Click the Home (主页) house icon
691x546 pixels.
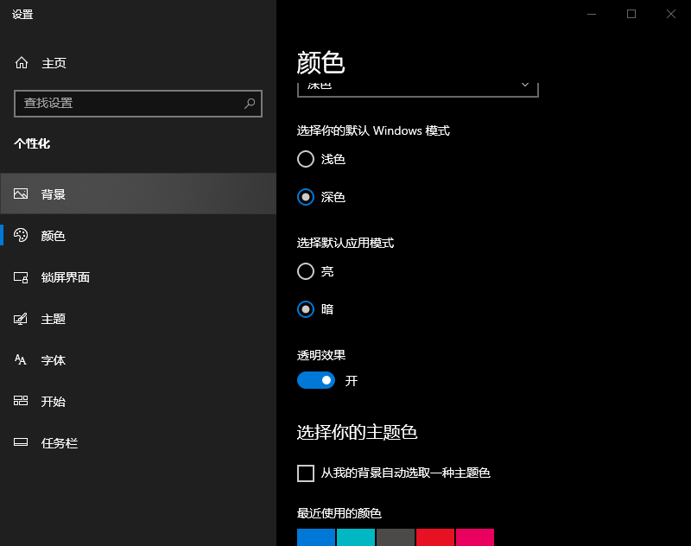click(22, 63)
